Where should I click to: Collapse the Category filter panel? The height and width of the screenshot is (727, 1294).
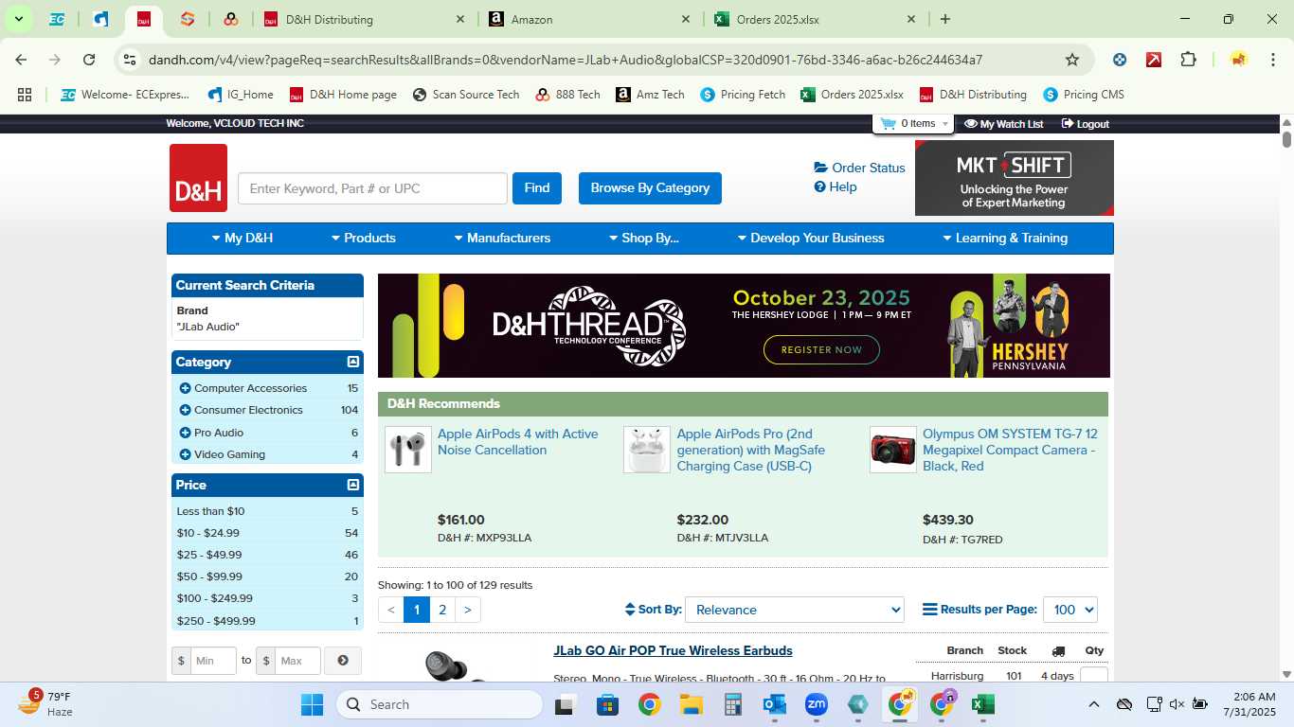[353, 362]
